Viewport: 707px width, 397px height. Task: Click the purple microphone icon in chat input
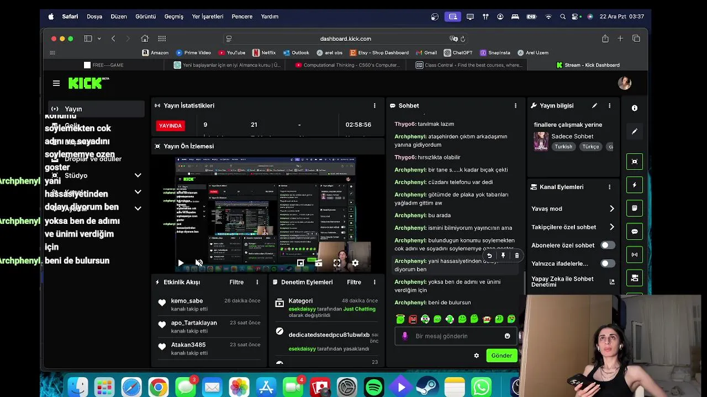[x=405, y=336]
